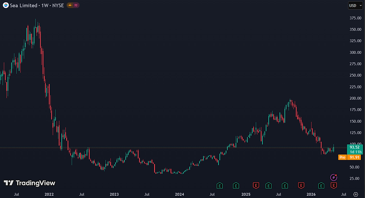Click the 250.00 price axis label
The image size is (365, 198).
coord(355,75)
